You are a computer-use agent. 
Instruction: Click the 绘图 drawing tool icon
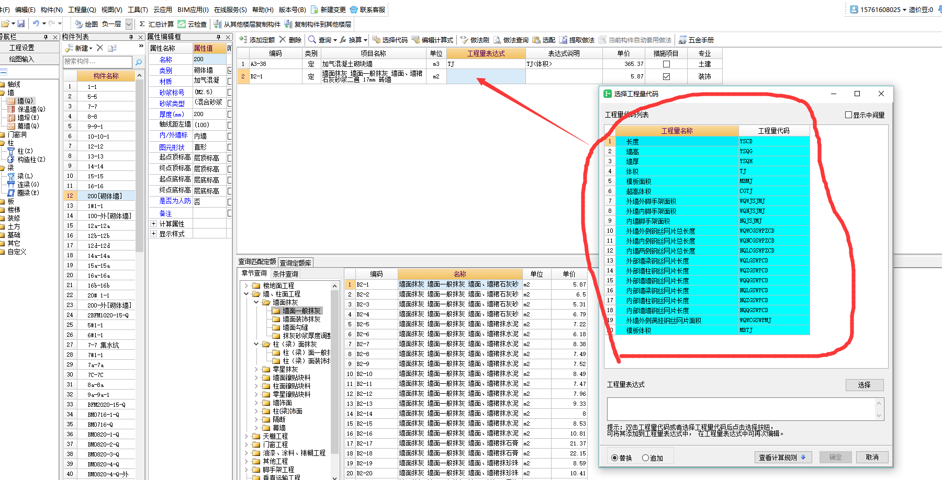[78, 24]
